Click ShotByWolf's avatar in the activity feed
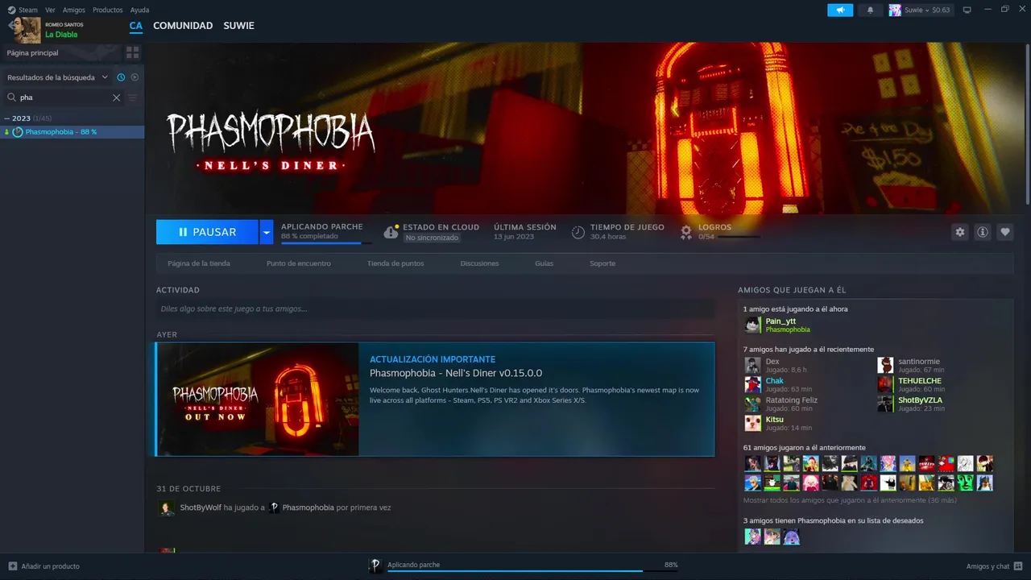This screenshot has width=1031, height=580. [166, 507]
